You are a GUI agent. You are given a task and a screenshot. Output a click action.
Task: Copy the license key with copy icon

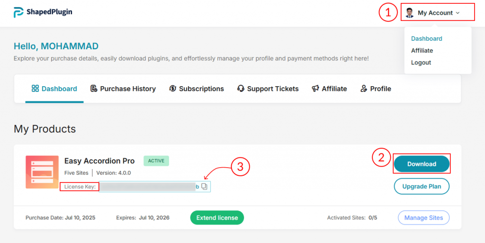click(x=205, y=187)
